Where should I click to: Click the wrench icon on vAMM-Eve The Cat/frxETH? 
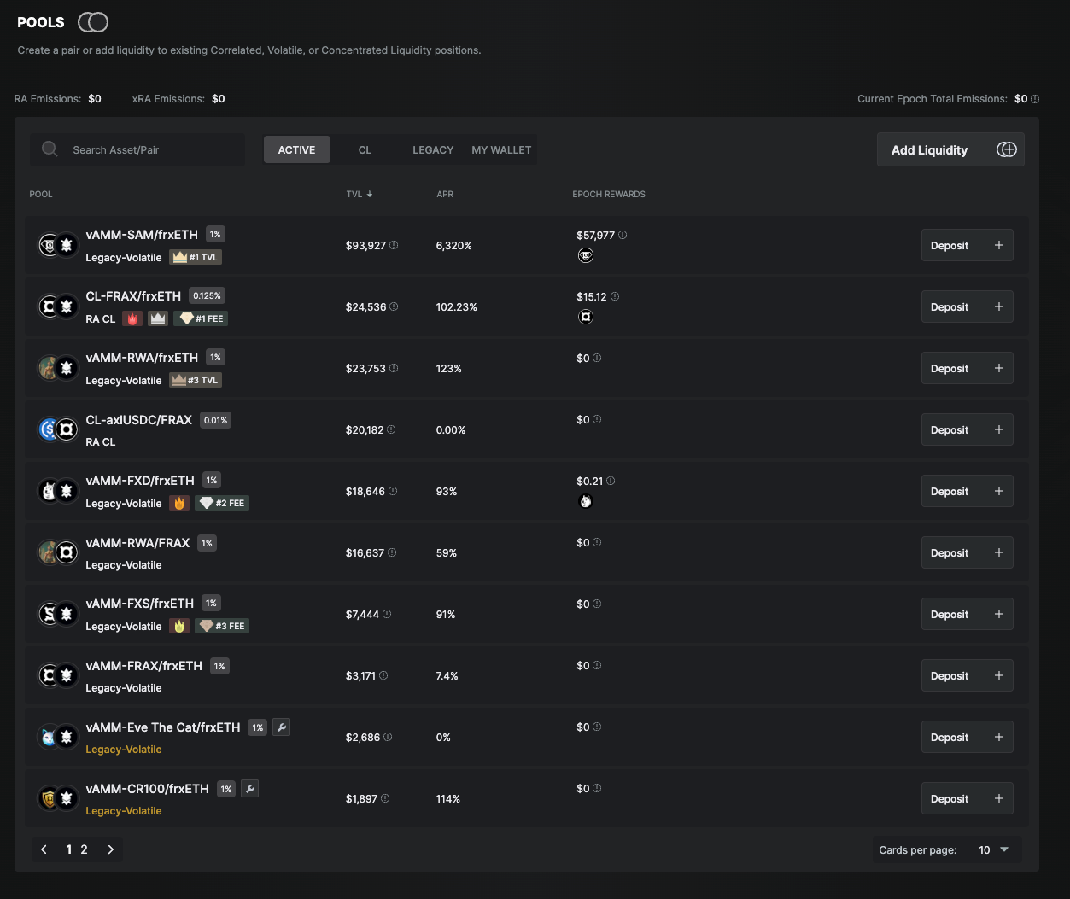(281, 727)
